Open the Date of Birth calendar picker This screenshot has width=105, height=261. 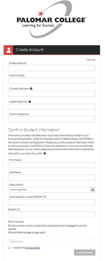pos(92,190)
